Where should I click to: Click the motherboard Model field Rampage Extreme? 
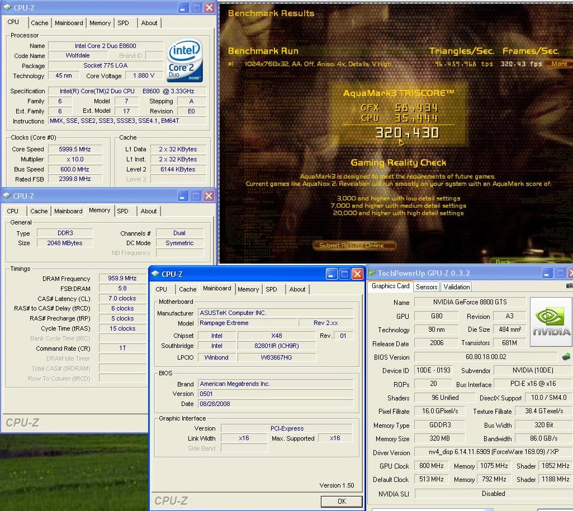(x=248, y=323)
